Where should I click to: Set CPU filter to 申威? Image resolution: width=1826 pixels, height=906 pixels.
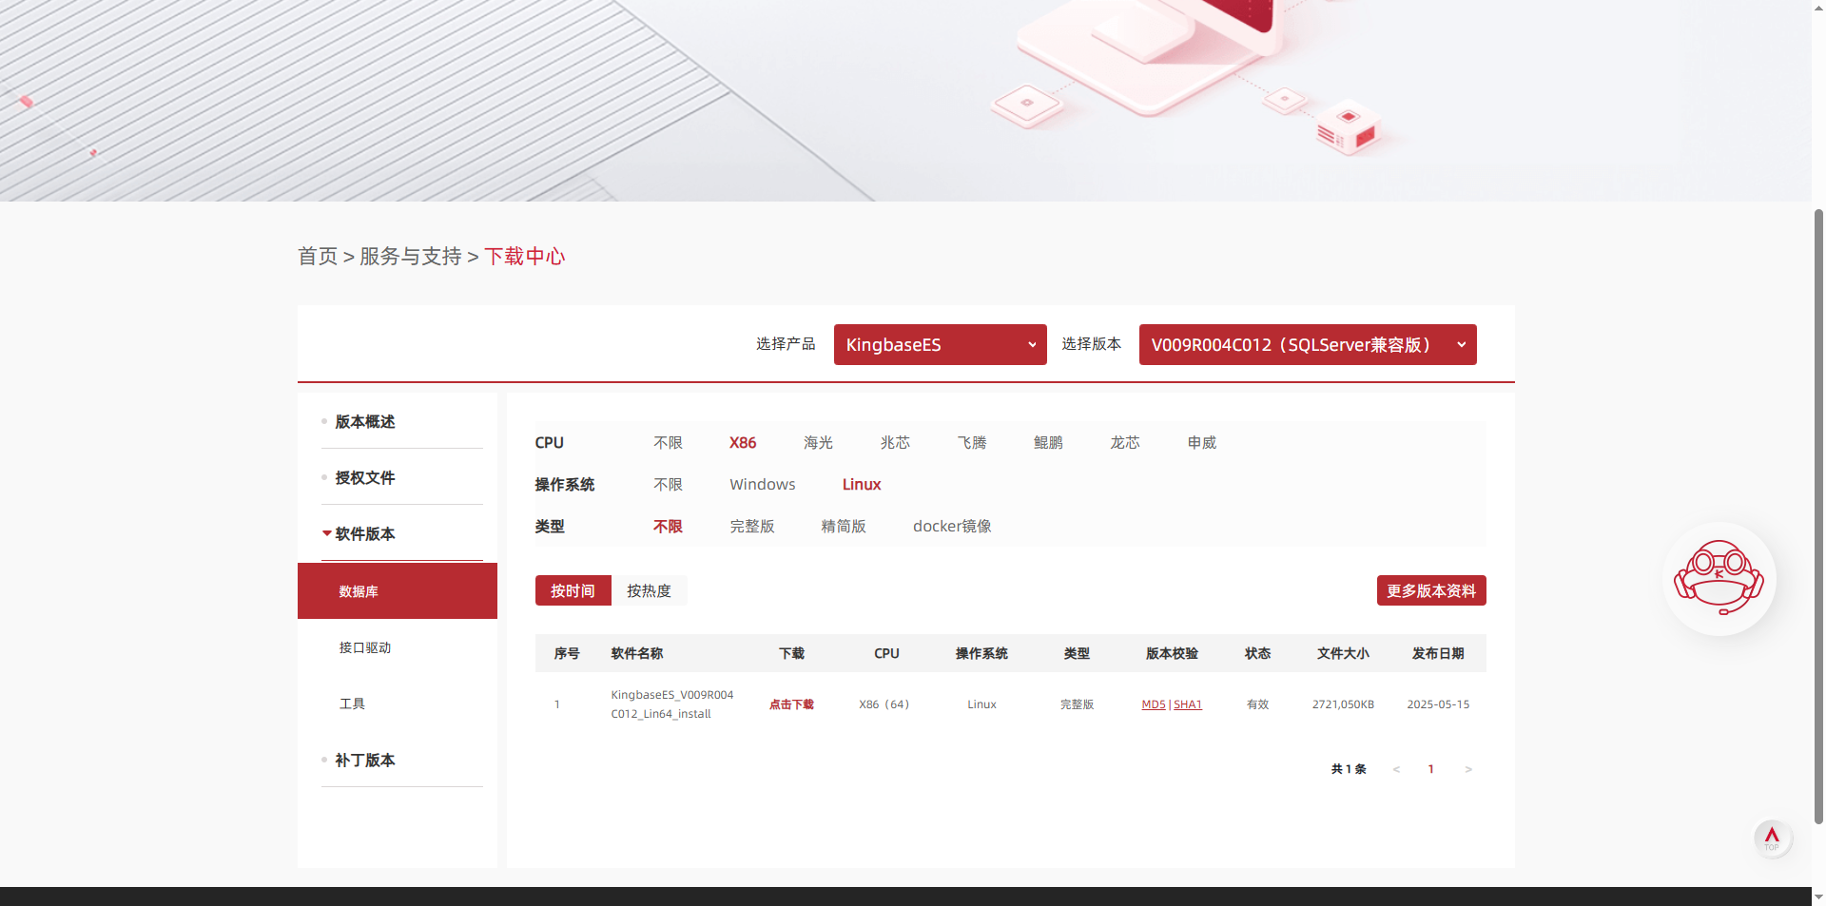(1202, 443)
